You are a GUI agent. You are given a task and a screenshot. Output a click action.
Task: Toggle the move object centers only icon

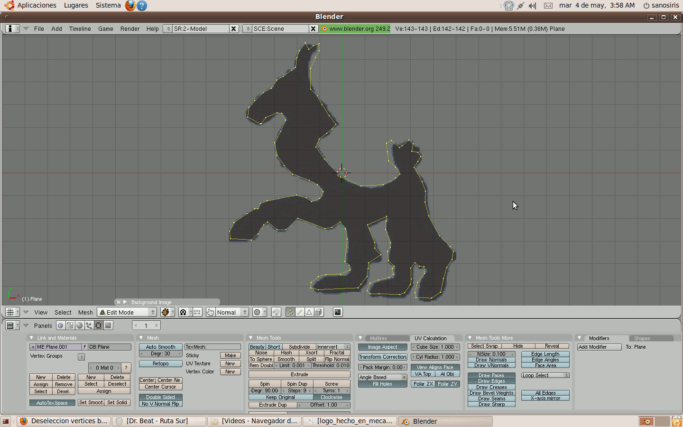tap(197, 312)
